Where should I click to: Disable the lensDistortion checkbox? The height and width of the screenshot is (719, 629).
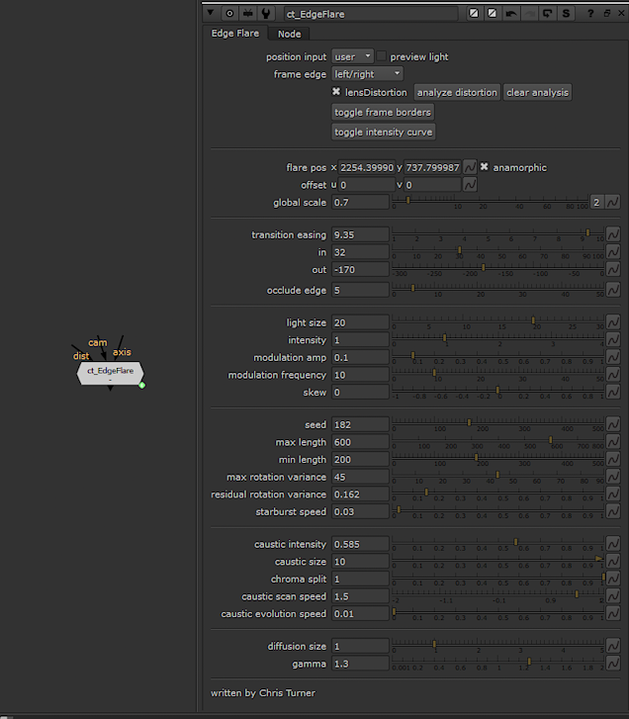[336, 92]
